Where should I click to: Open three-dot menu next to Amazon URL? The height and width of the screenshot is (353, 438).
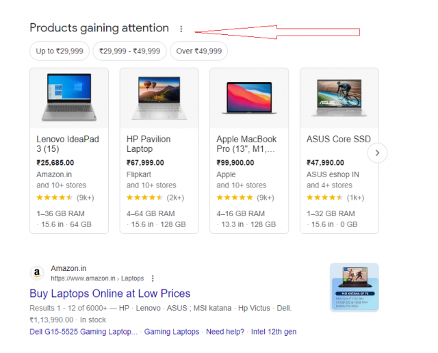(153, 278)
